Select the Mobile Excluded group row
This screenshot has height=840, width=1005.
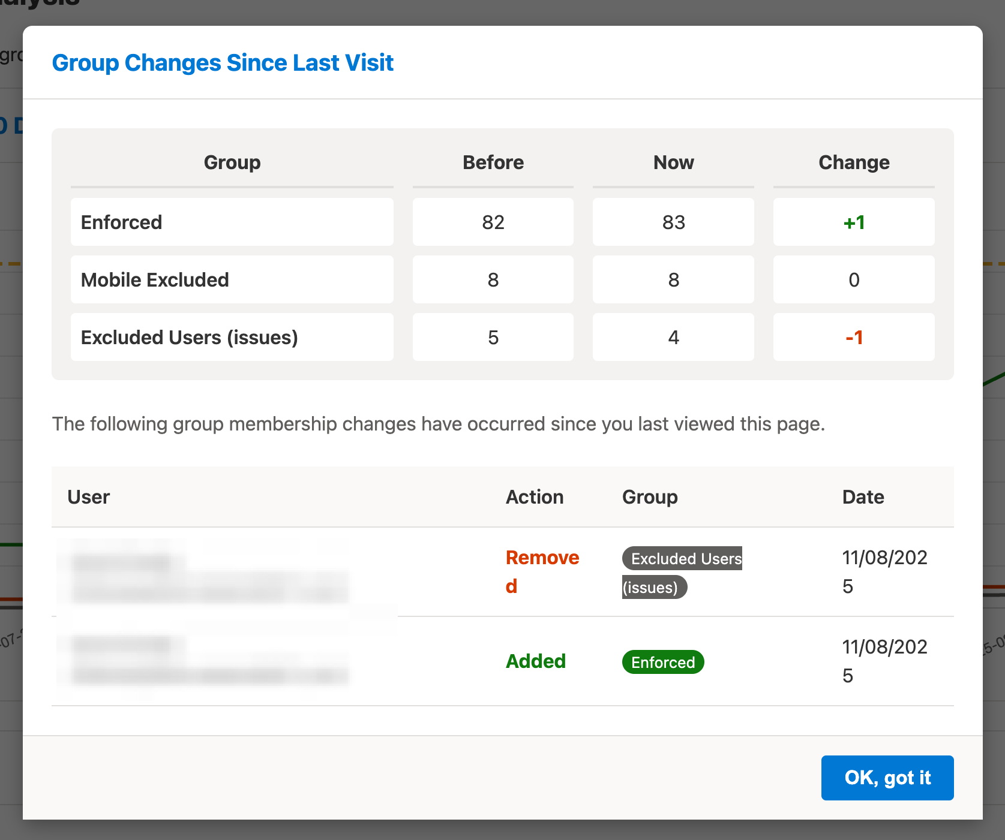pyautogui.click(x=232, y=279)
